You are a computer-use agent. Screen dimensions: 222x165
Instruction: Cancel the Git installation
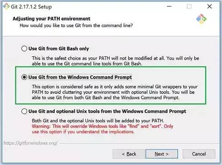coord(199,154)
